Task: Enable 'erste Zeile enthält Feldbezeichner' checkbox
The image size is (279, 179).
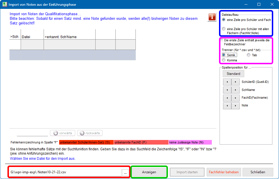Action: 222,40
